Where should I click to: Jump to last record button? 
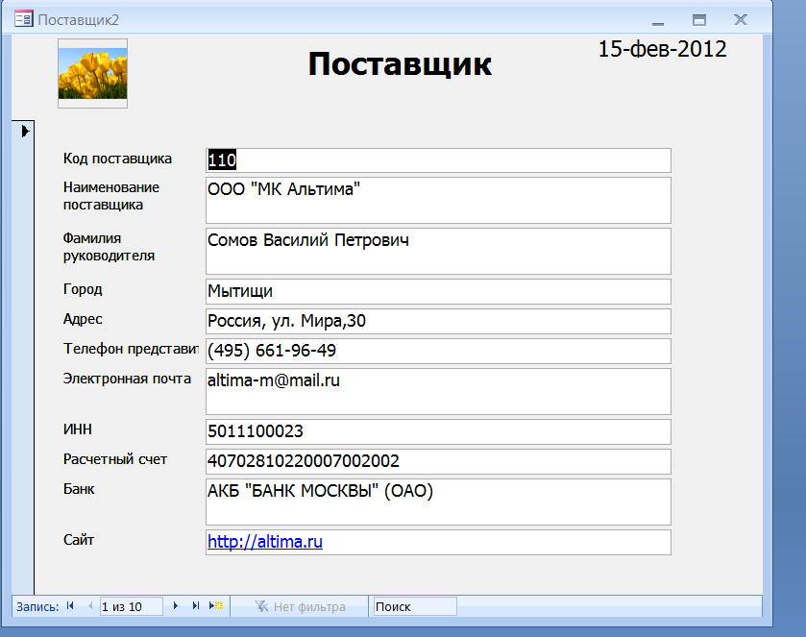[x=195, y=606]
